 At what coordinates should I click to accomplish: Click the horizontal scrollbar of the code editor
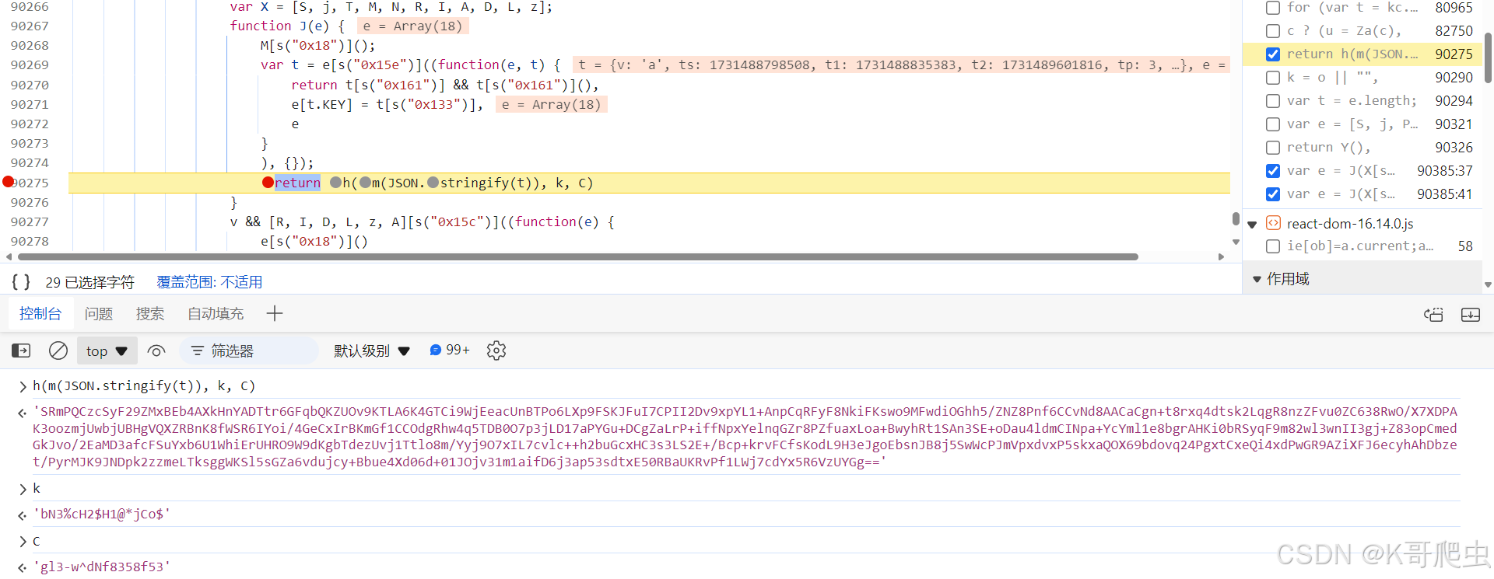click(x=577, y=256)
